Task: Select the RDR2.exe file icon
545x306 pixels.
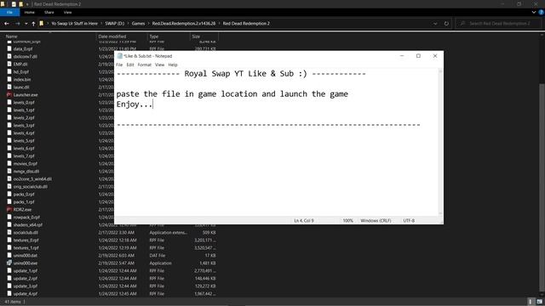Action: (x=9, y=210)
